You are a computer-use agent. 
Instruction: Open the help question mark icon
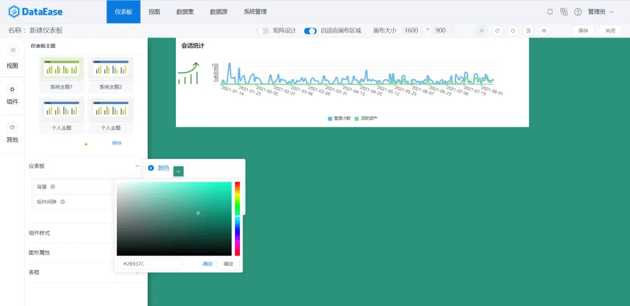pyautogui.click(x=578, y=12)
